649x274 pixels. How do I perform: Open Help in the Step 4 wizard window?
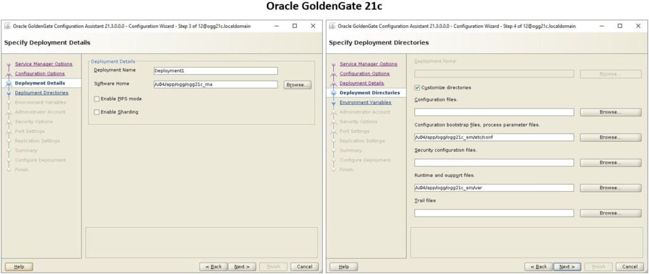pos(344,267)
